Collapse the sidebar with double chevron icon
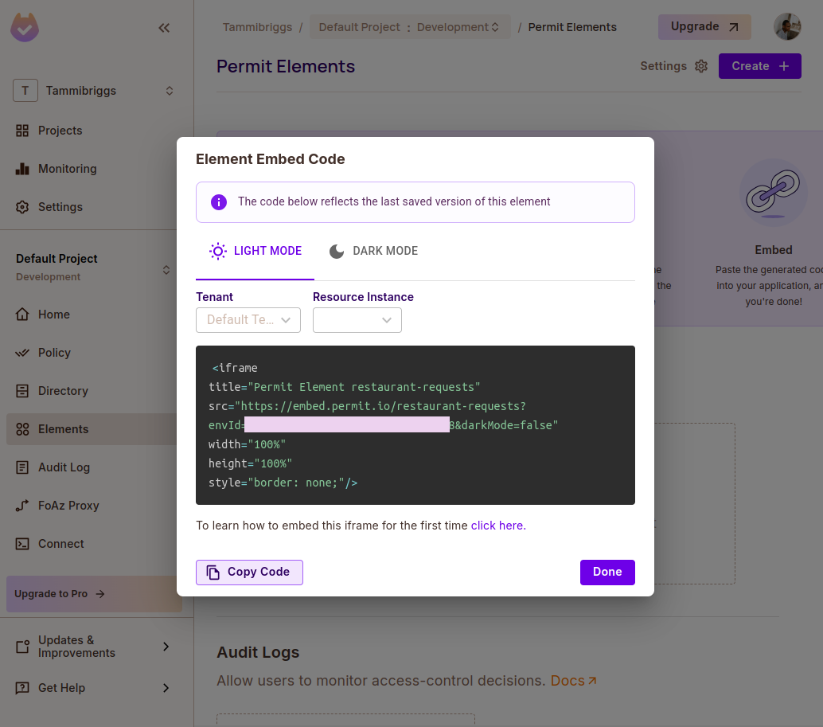 (164, 28)
